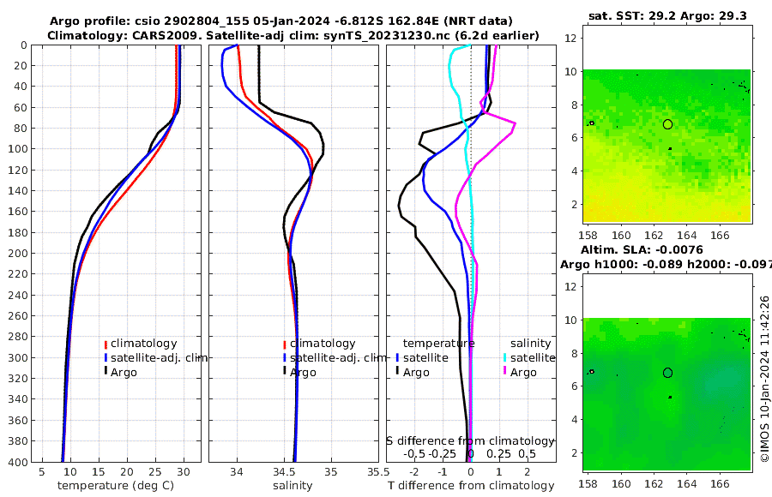Click the 'Argo h1000: -0.089' text
Image resolution: width=772 pixels, height=497 pixels.
pyautogui.click(x=622, y=265)
